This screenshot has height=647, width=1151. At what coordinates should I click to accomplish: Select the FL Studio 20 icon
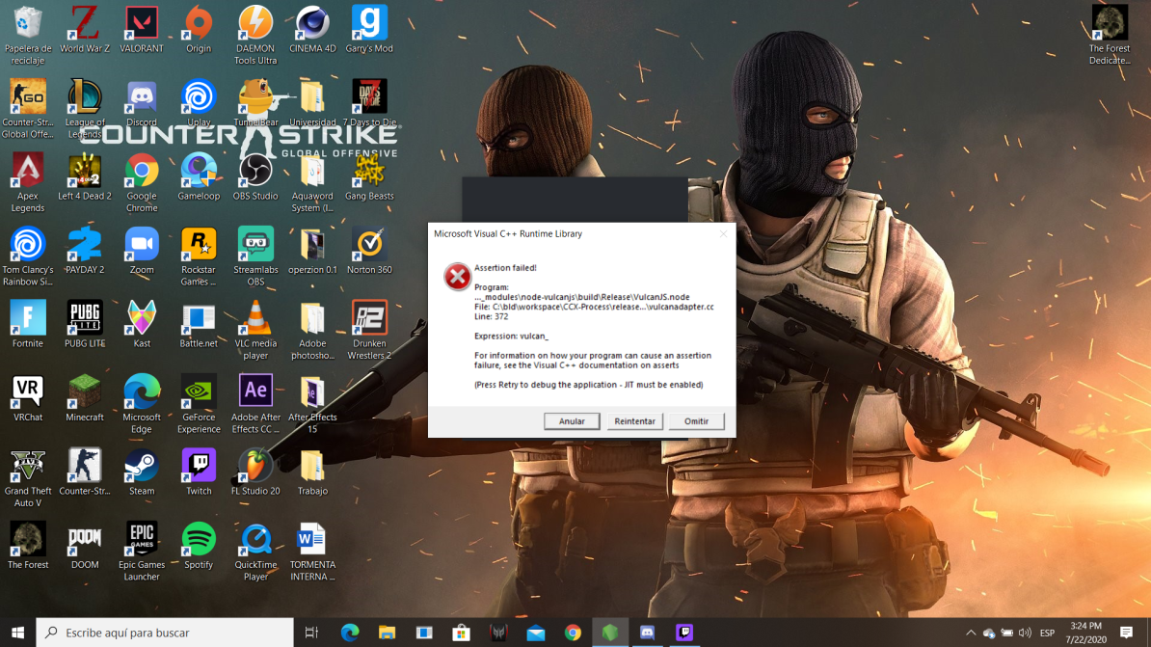click(255, 472)
